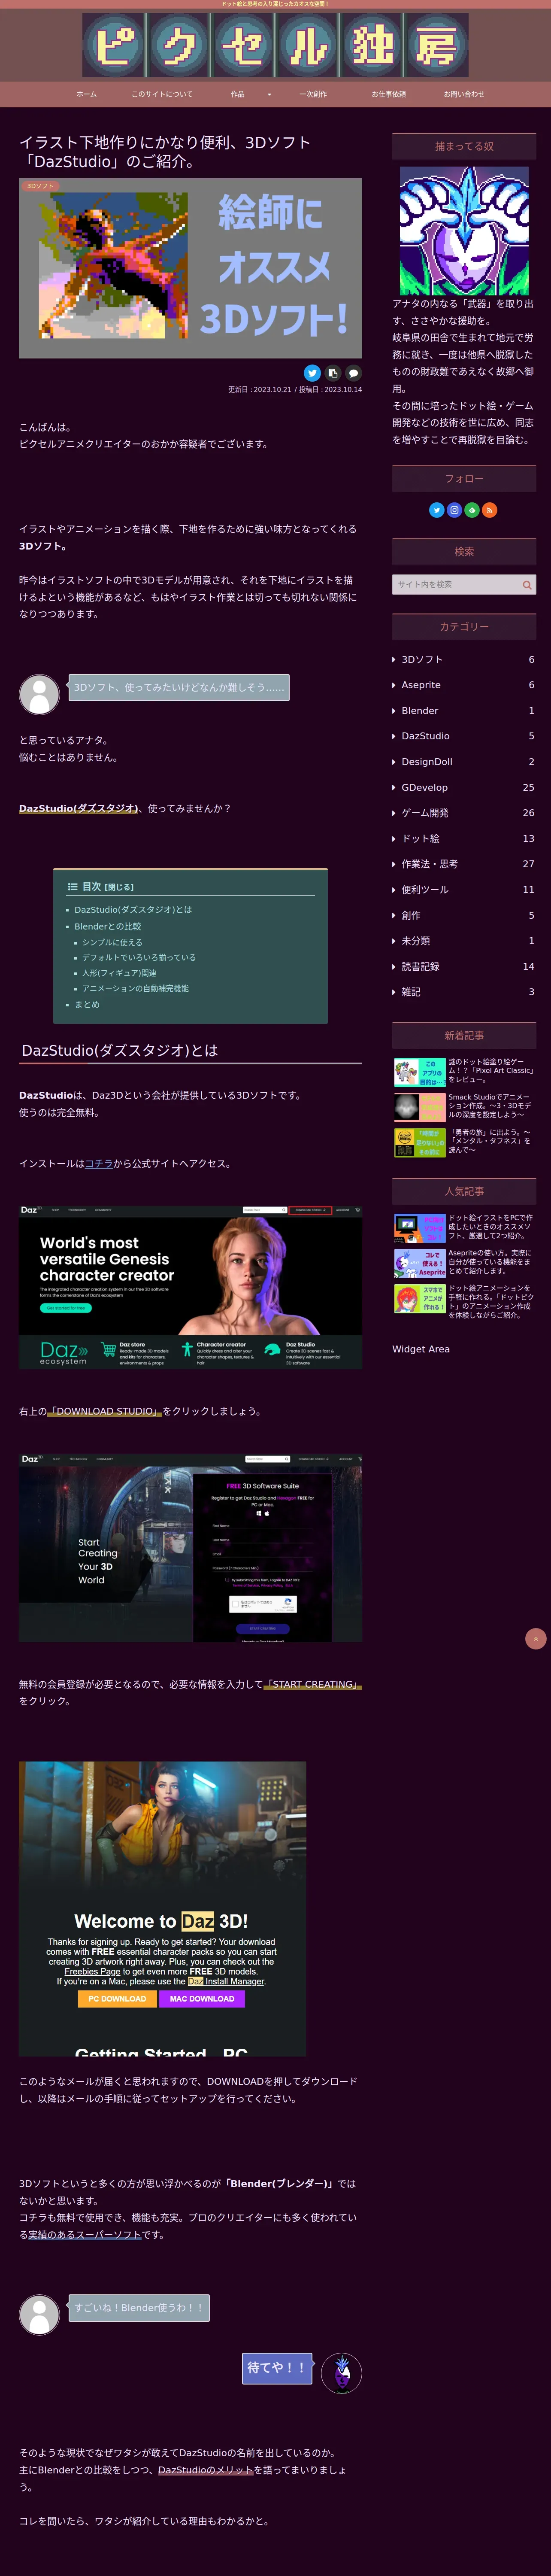Open the GDevelop category

464,788
